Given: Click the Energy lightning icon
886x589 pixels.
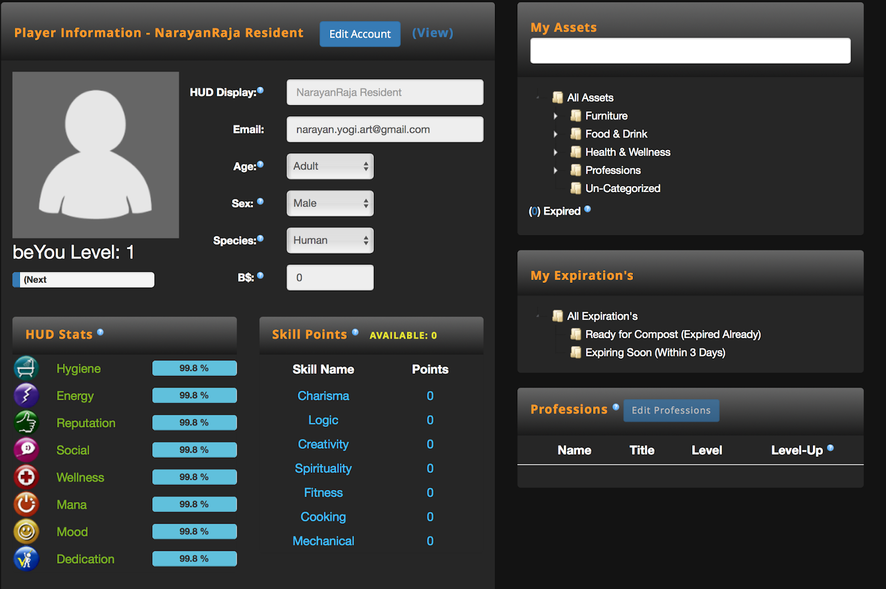Looking at the screenshot, I should (x=26, y=395).
